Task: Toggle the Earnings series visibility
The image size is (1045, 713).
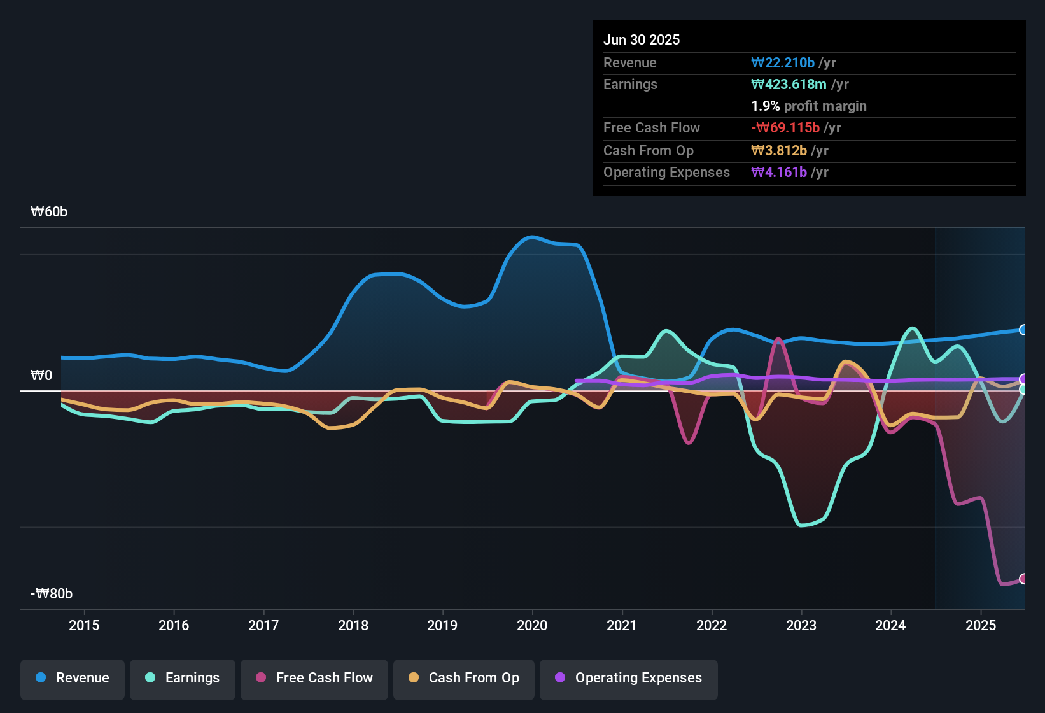Action: coord(182,679)
